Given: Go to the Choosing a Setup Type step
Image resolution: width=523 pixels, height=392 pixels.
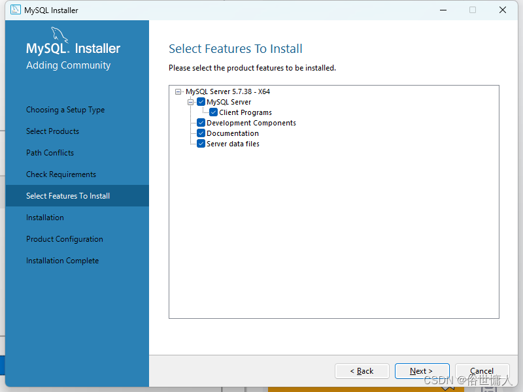Looking at the screenshot, I should (x=65, y=110).
